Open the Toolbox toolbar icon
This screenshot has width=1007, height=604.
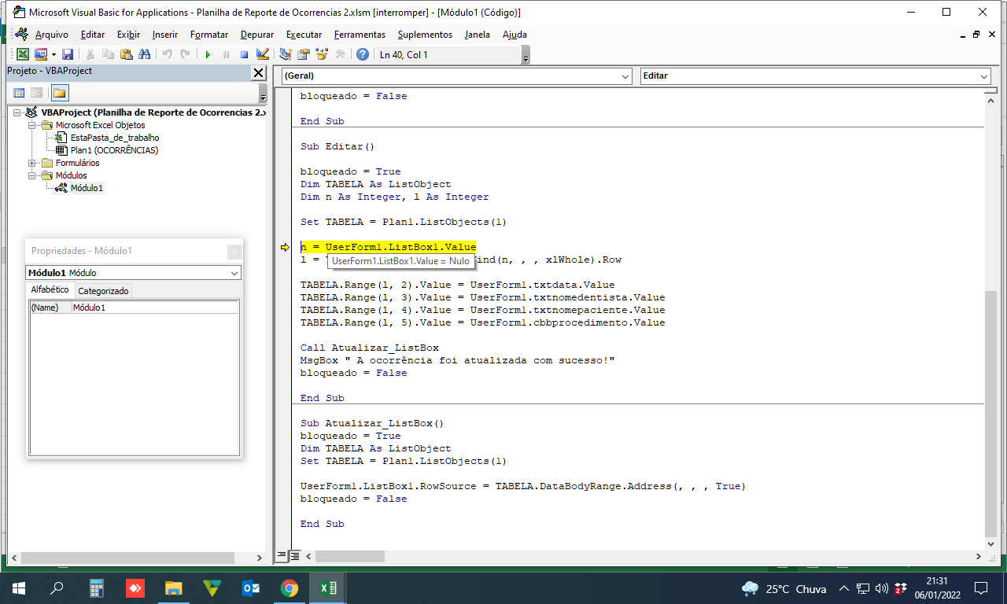tap(340, 54)
